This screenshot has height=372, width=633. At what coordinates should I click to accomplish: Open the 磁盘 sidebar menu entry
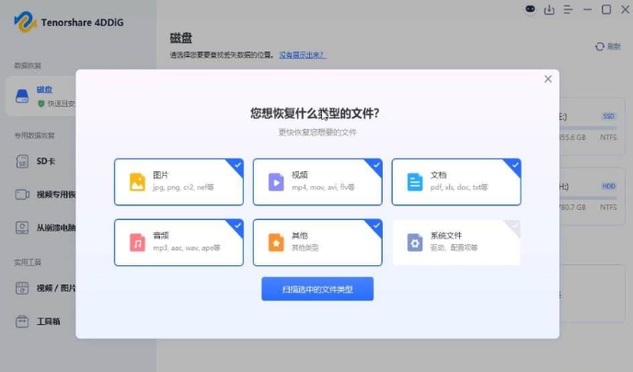40,96
